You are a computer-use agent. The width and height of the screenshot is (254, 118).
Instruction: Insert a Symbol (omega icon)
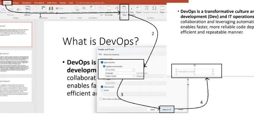click(x=154, y=10)
